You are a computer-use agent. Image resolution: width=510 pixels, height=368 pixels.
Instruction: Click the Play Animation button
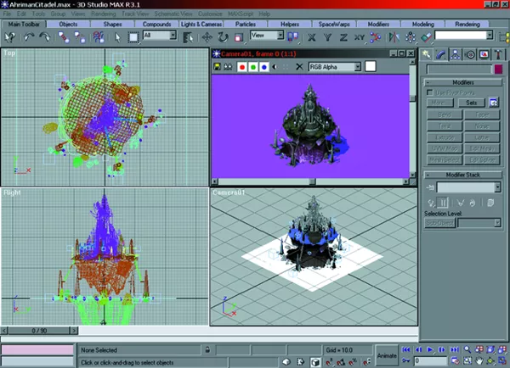coord(430,350)
